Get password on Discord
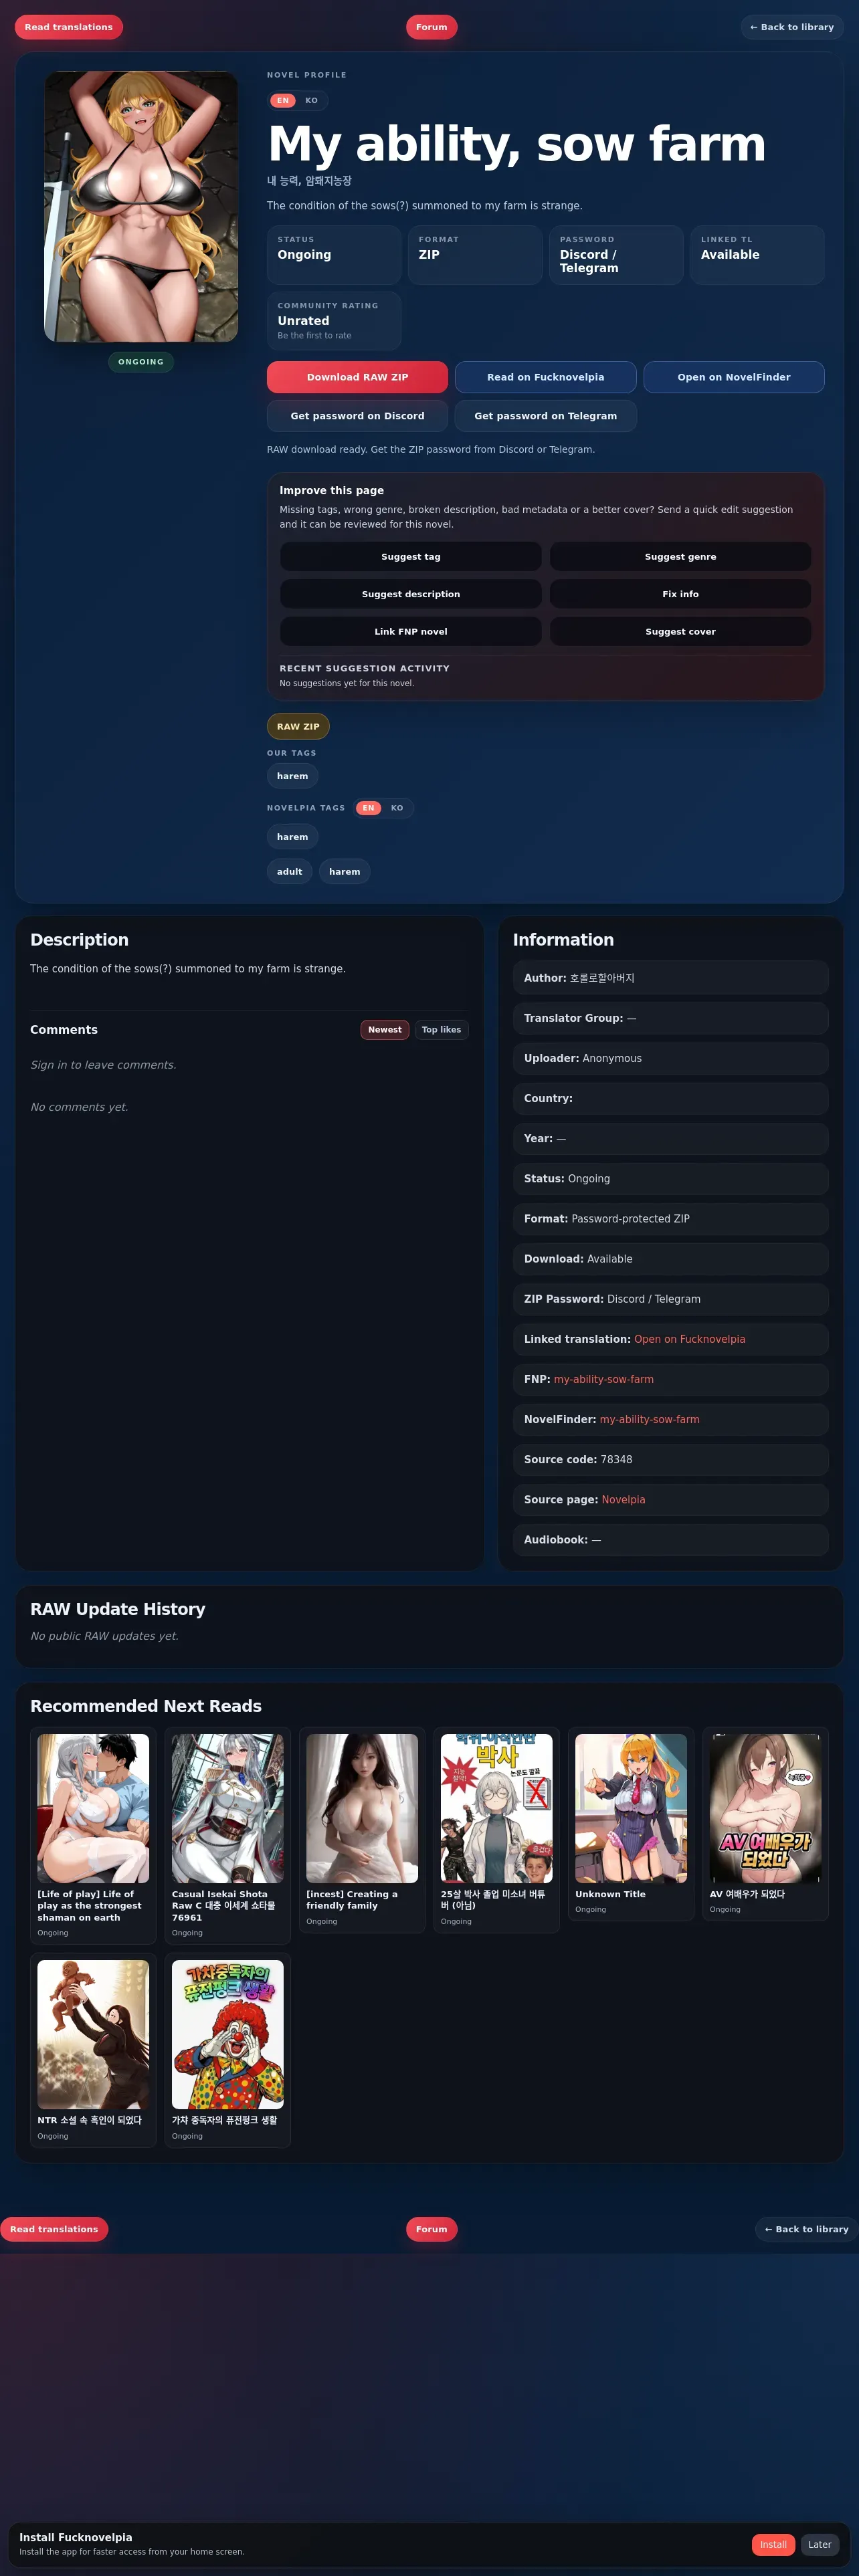 click(357, 416)
